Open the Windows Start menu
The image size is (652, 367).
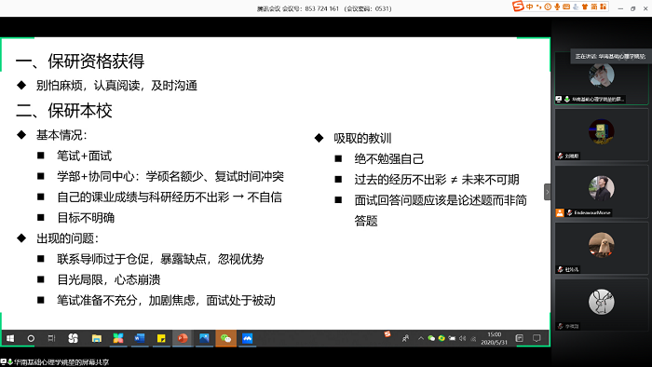click(10, 338)
